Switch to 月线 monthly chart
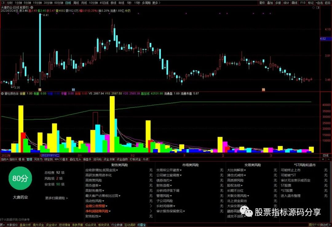 [84, 3]
